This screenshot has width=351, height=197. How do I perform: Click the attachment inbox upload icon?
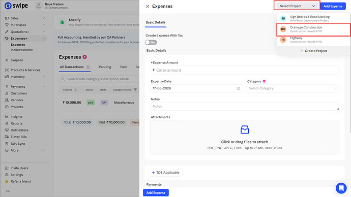pyautogui.click(x=245, y=129)
